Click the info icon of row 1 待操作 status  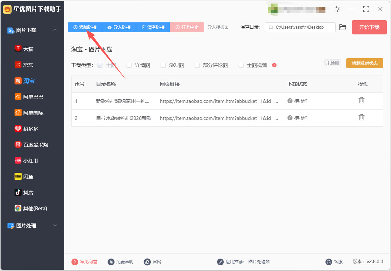(290, 101)
